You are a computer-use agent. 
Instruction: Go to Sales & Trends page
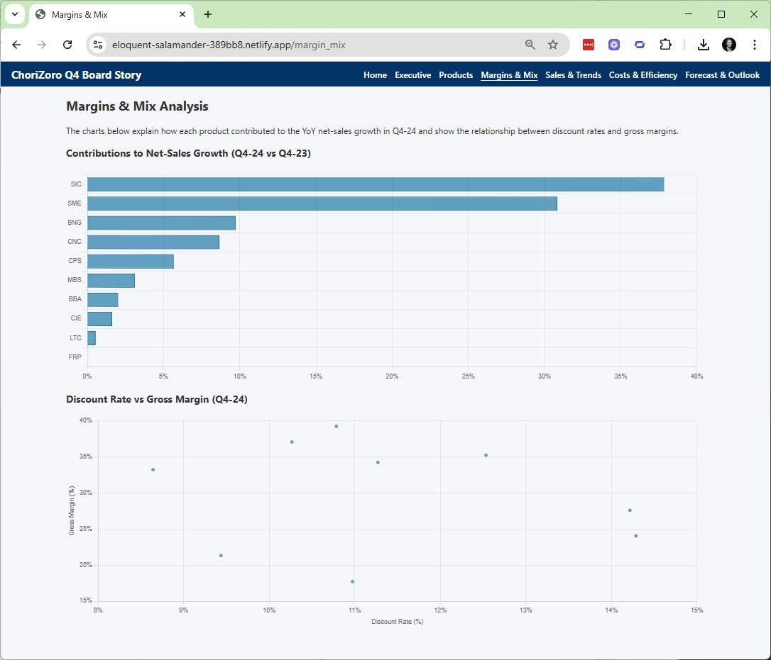[574, 75]
